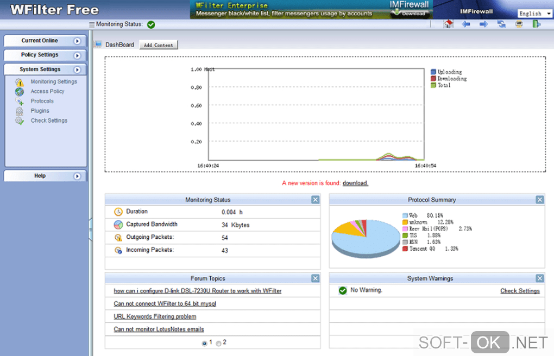Close the Monitoring Status panel
This screenshot has width=554, height=356.
316,200
